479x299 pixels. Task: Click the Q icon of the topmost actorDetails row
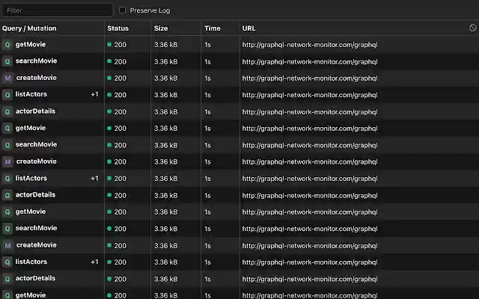pos(7,111)
